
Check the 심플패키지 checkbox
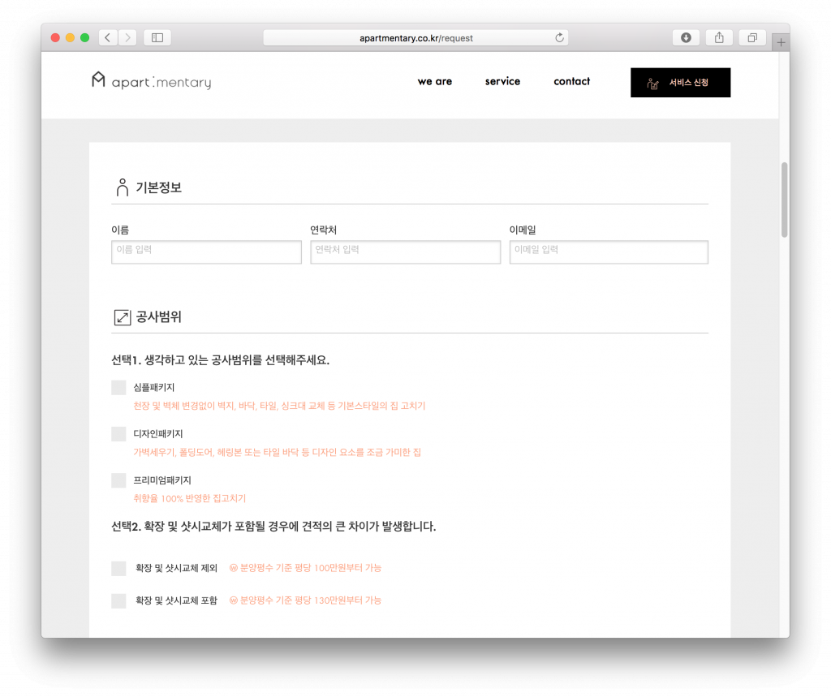pyautogui.click(x=118, y=388)
